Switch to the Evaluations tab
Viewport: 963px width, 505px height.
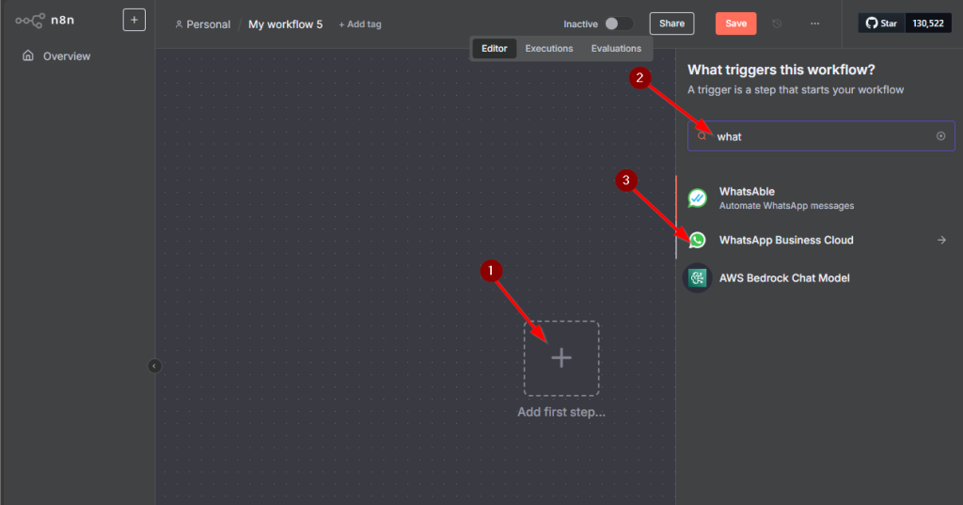616,49
